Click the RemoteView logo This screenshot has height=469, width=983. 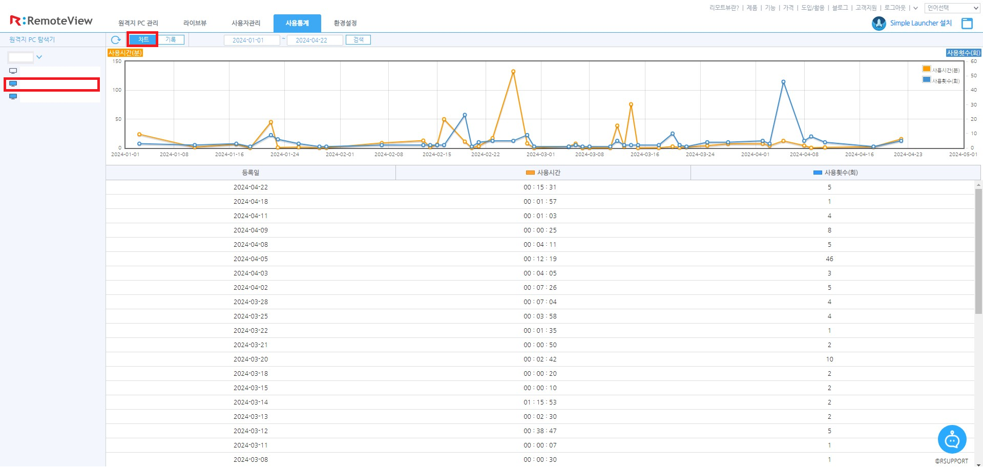[x=51, y=21]
